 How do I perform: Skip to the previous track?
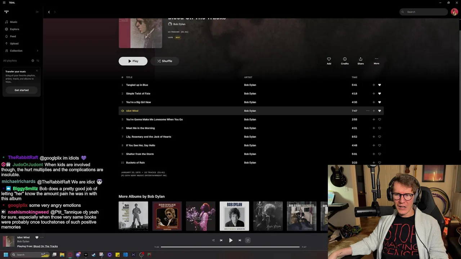[x=221, y=240]
